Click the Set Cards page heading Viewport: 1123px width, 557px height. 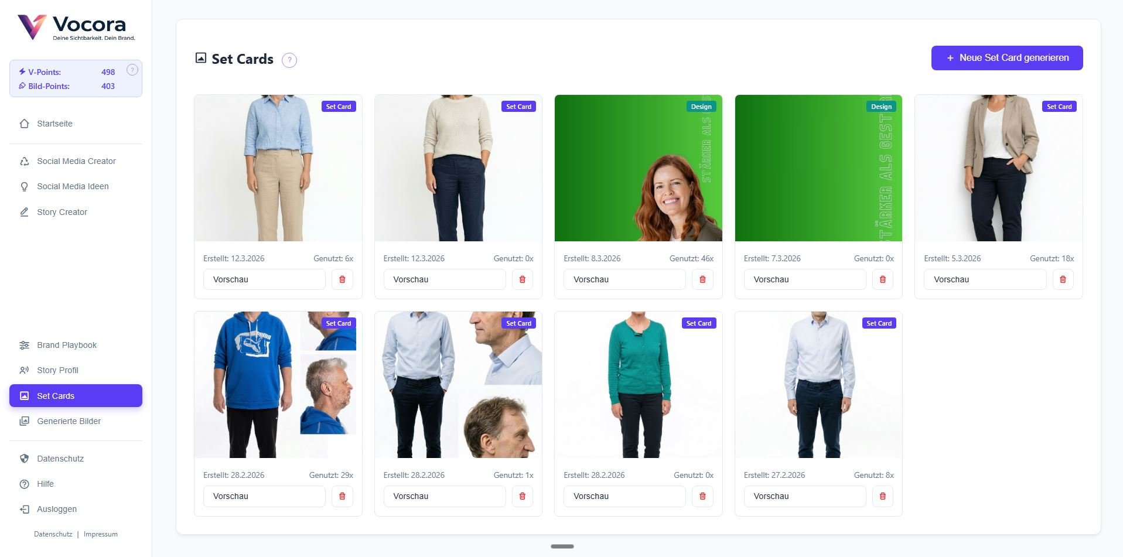click(243, 59)
